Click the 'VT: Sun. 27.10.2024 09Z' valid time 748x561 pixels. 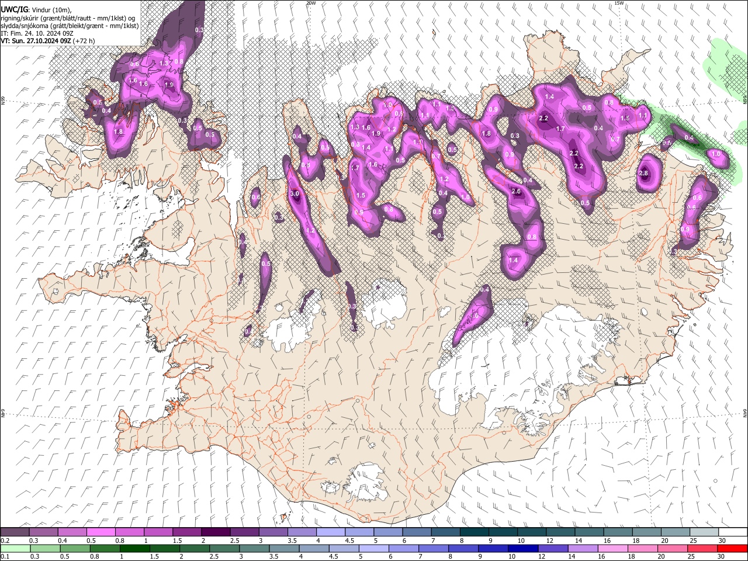click(36, 41)
